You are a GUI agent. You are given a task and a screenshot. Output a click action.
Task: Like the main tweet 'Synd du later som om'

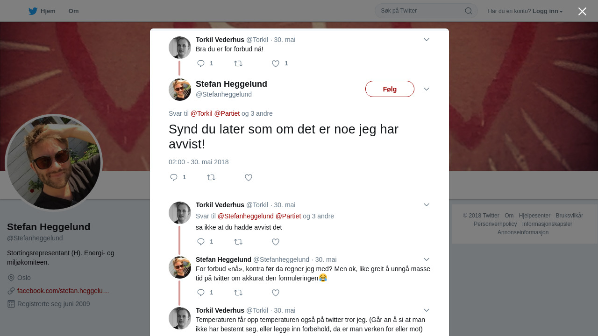pos(249,177)
